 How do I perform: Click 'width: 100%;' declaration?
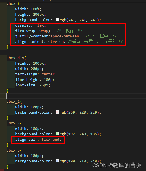[x=28, y=9]
